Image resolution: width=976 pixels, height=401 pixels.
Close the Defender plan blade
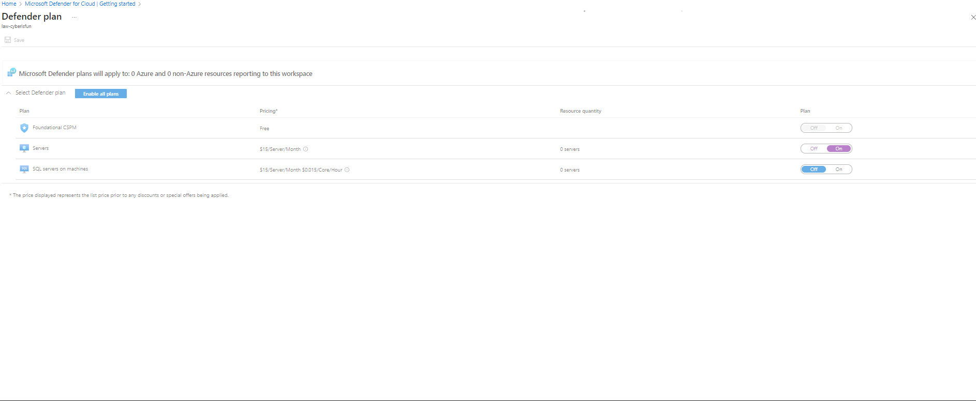point(973,17)
